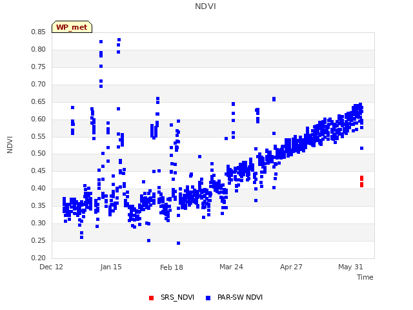Viewport: 413px width, 310px height.
Task: Click the 0.40 y-axis tick value
Action: [38, 188]
